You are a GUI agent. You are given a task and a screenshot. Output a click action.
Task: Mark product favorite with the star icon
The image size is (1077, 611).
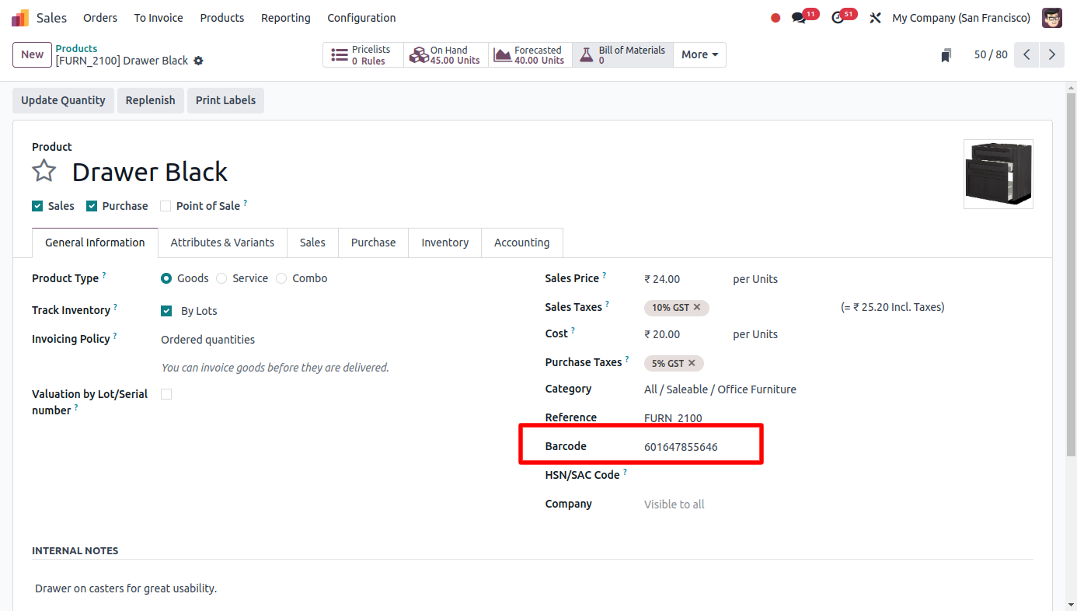(x=44, y=170)
